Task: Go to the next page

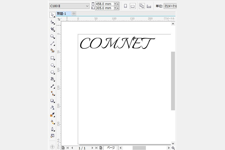Action: pyautogui.click(x=92, y=148)
